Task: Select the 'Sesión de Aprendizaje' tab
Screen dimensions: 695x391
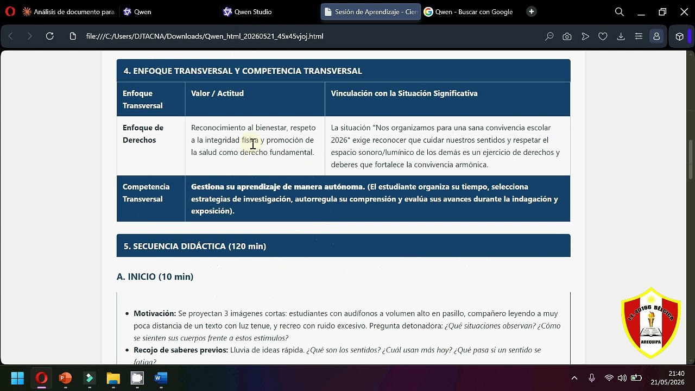Action: click(370, 11)
